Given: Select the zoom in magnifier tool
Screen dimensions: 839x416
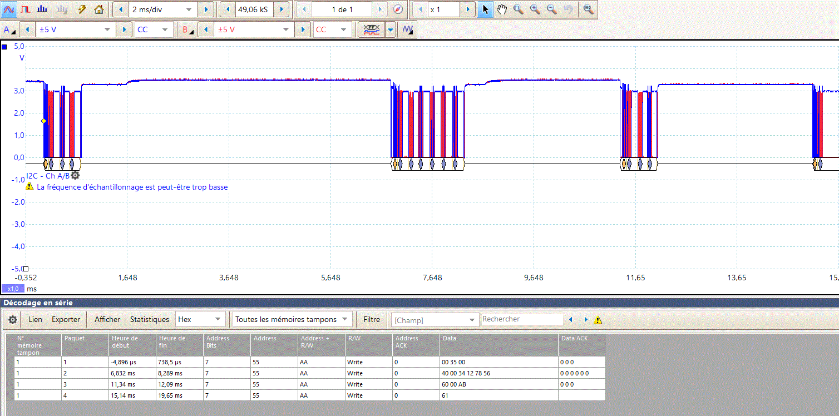Looking at the screenshot, I should [535, 9].
